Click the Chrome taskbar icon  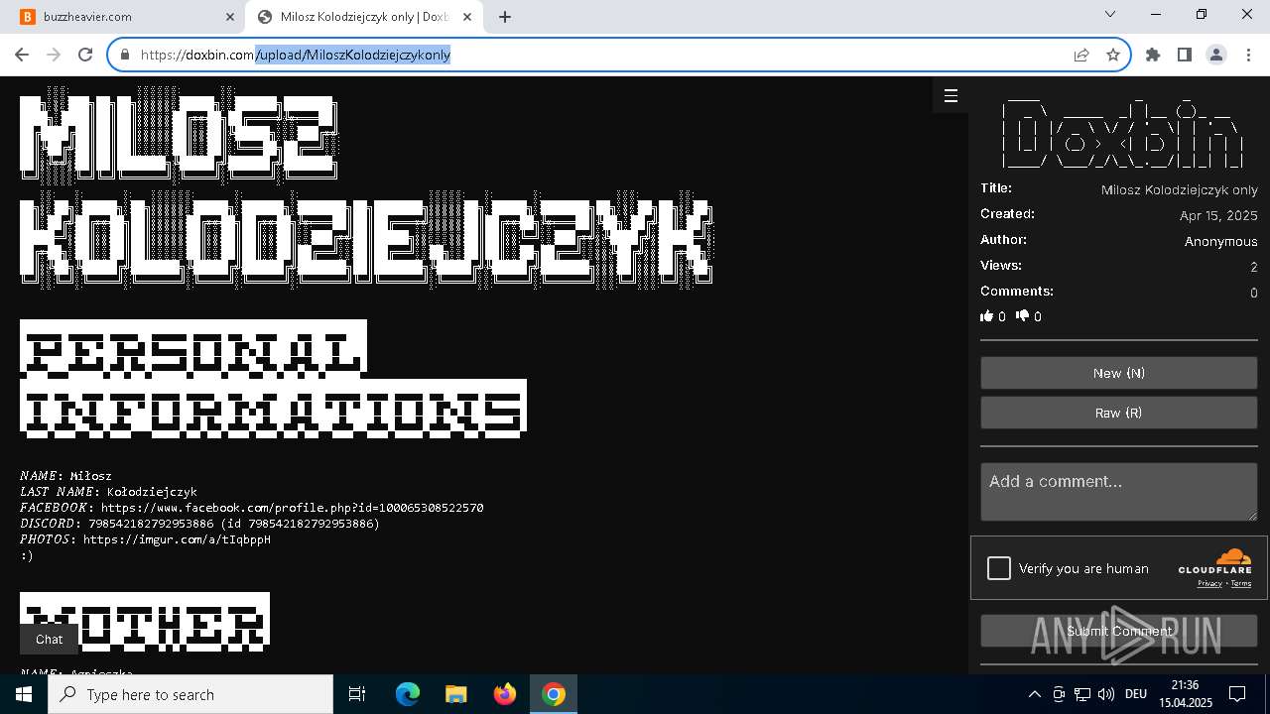[554, 694]
